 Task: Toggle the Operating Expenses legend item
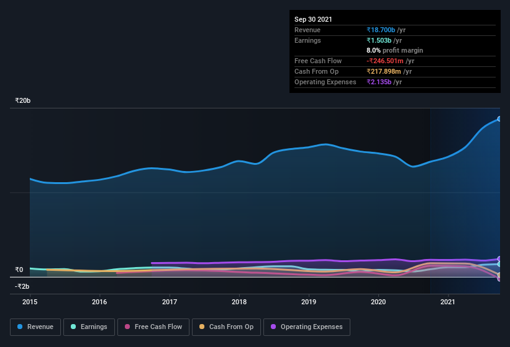click(x=307, y=327)
